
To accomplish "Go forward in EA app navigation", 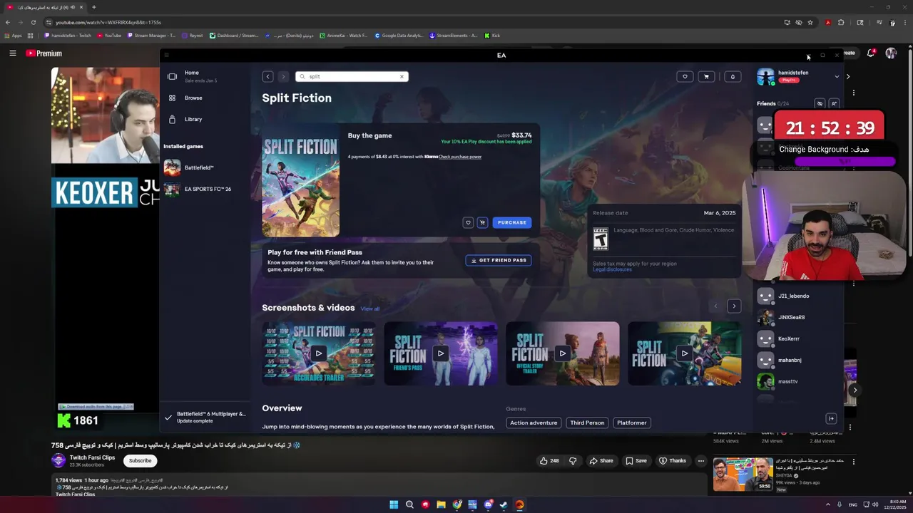I will coord(283,76).
